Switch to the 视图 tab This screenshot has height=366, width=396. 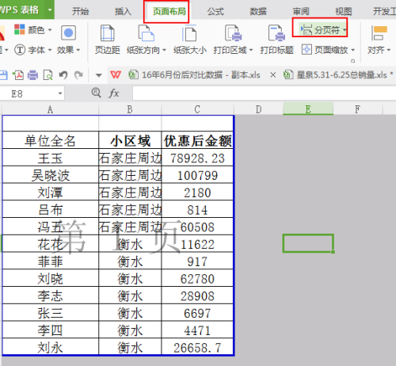click(344, 11)
